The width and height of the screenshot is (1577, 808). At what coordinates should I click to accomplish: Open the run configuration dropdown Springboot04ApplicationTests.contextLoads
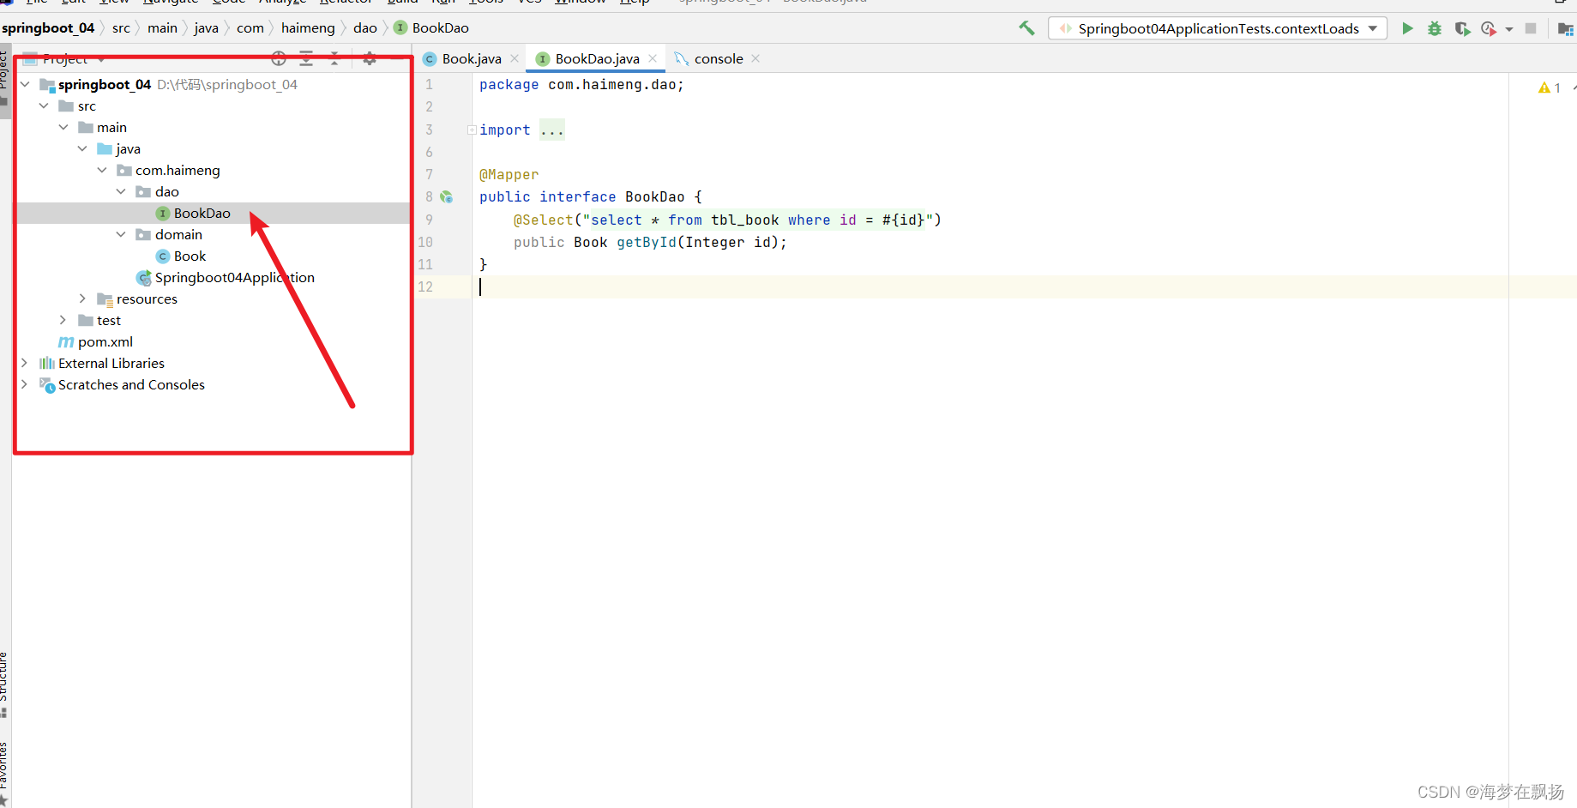pos(1217,28)
